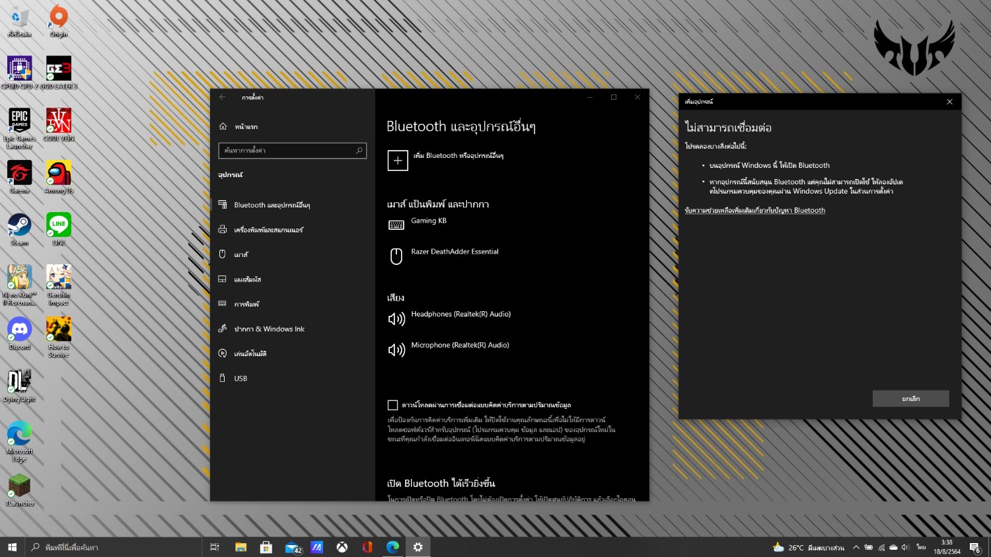The width and height of the screenshot is (991, 557).
Task: Open Bluetooth และอุปกรณ์อื่นๆ sidebar section
Action: tap(293, 205)
